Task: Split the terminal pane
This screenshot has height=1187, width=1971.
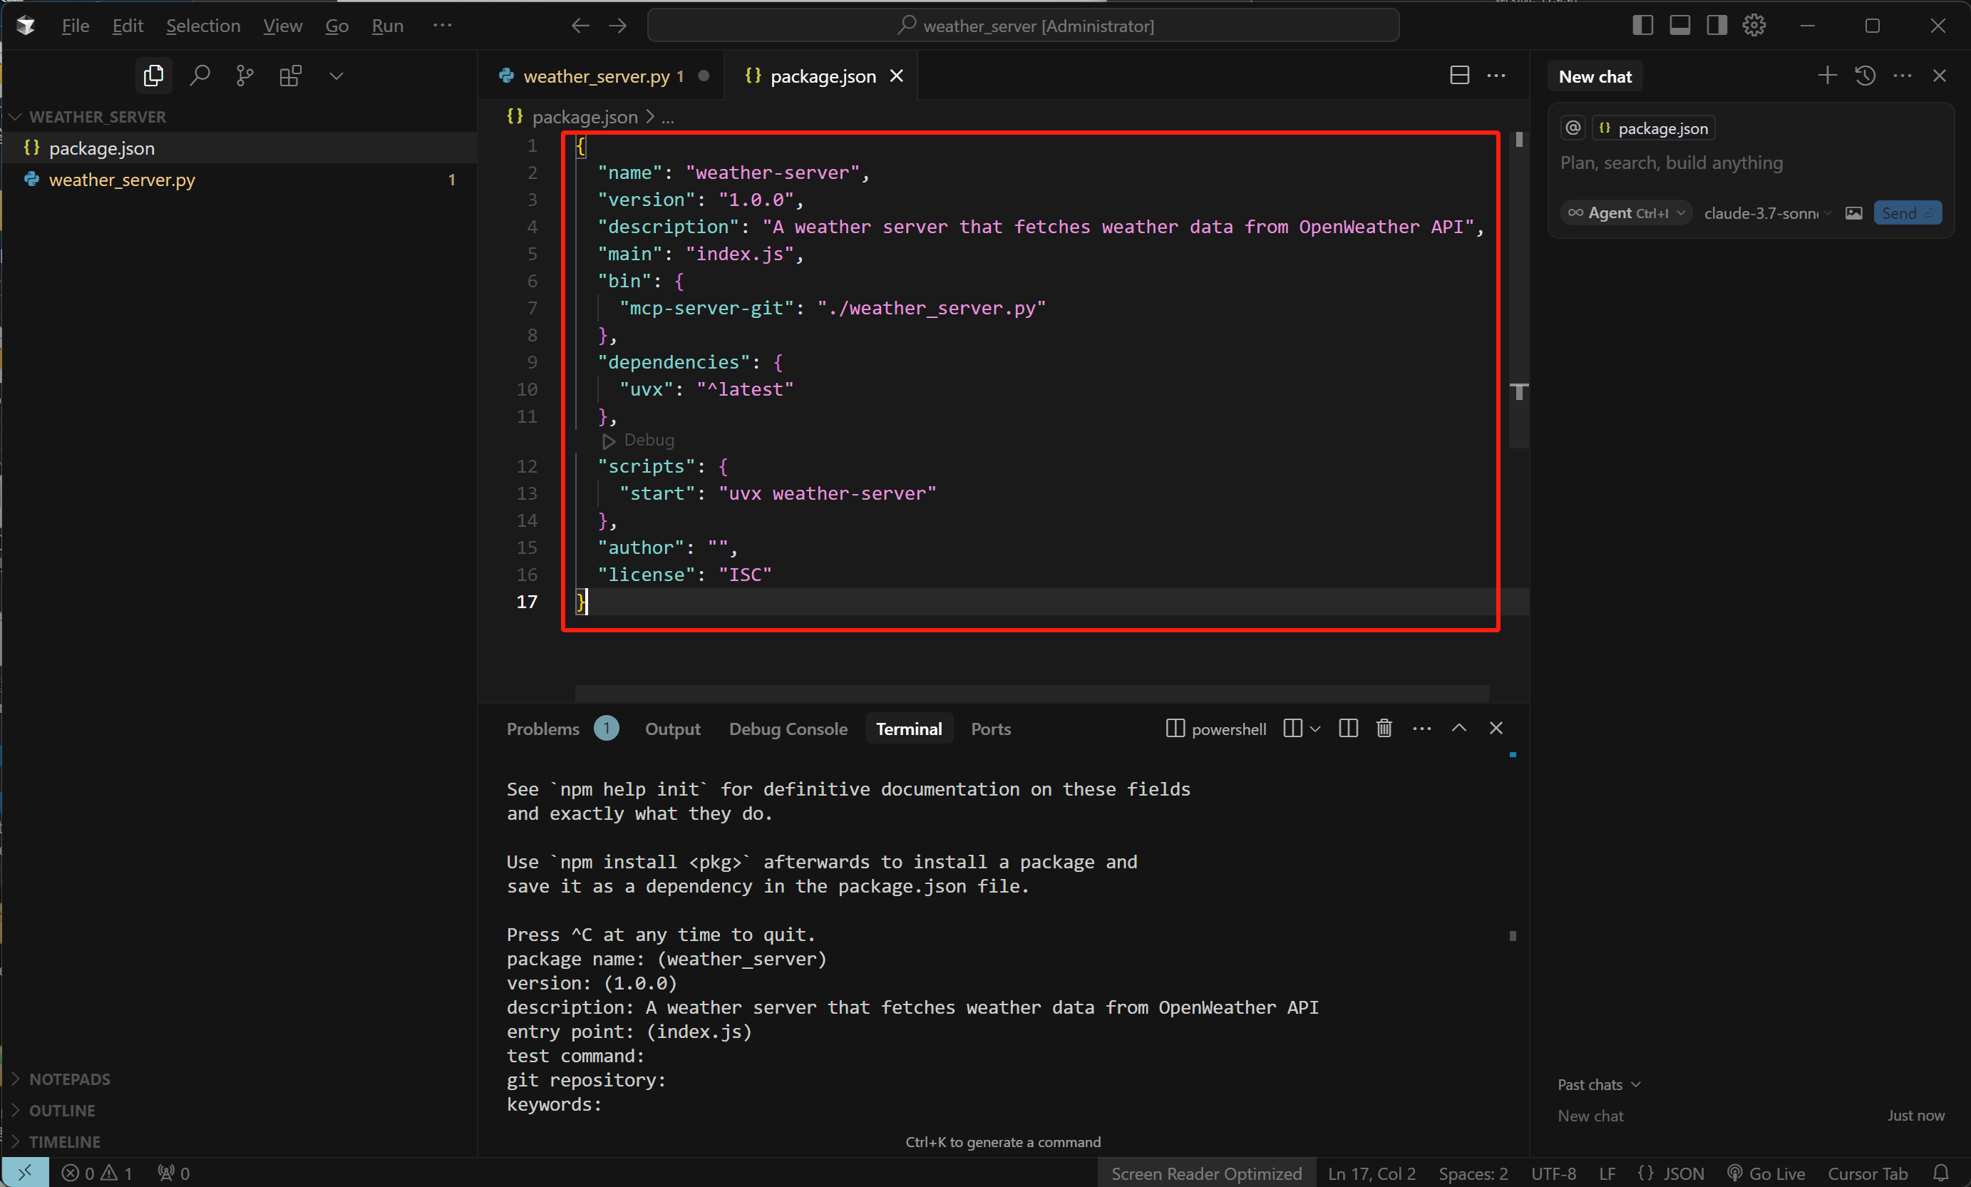Action: pos(1348,728)
